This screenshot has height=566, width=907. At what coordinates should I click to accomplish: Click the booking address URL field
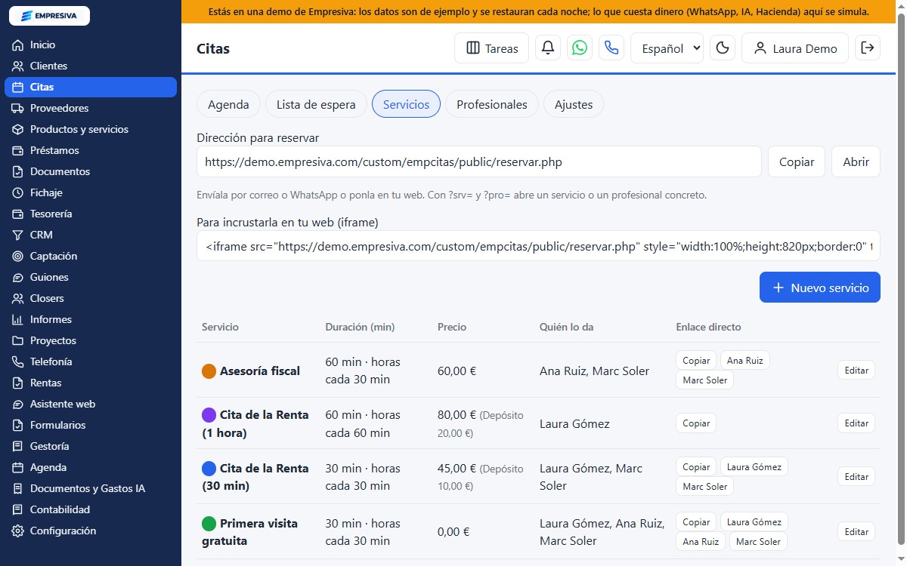coord(479,161)
